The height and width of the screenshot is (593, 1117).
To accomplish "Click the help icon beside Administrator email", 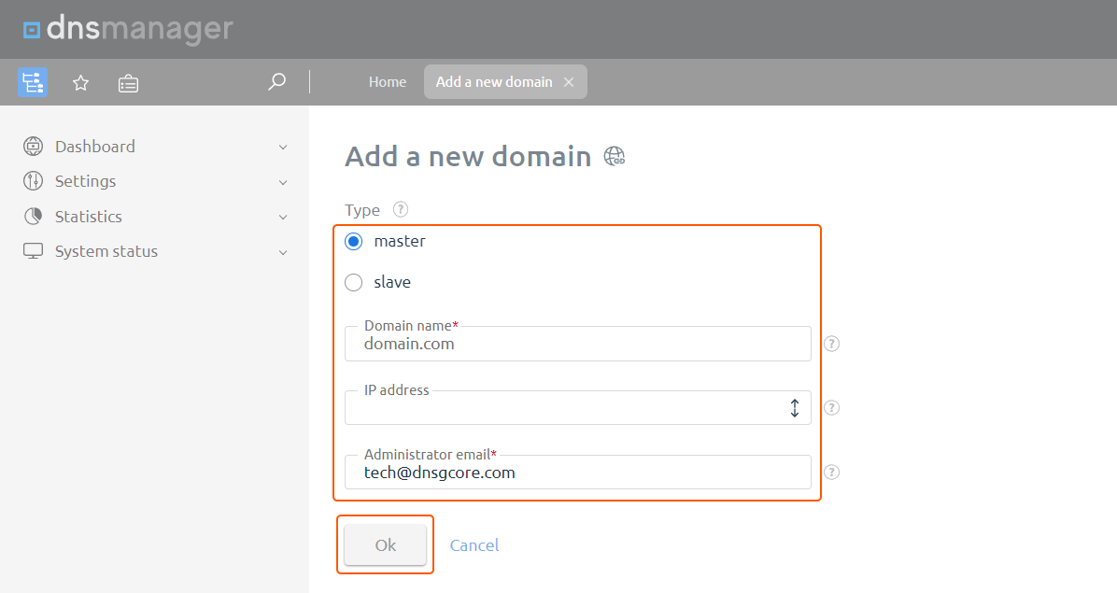I will pos(831,473).
